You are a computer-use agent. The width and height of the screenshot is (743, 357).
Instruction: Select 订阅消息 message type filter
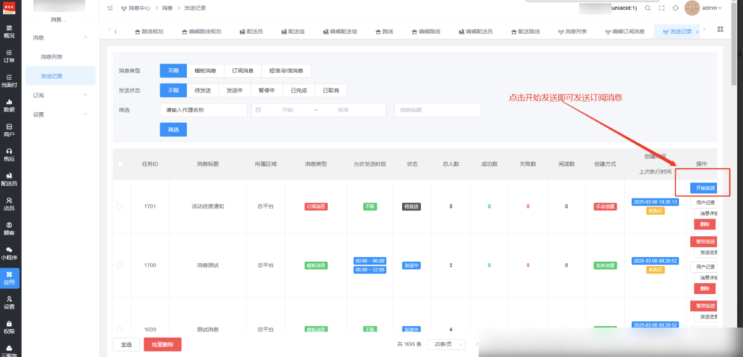pos(242,71)
